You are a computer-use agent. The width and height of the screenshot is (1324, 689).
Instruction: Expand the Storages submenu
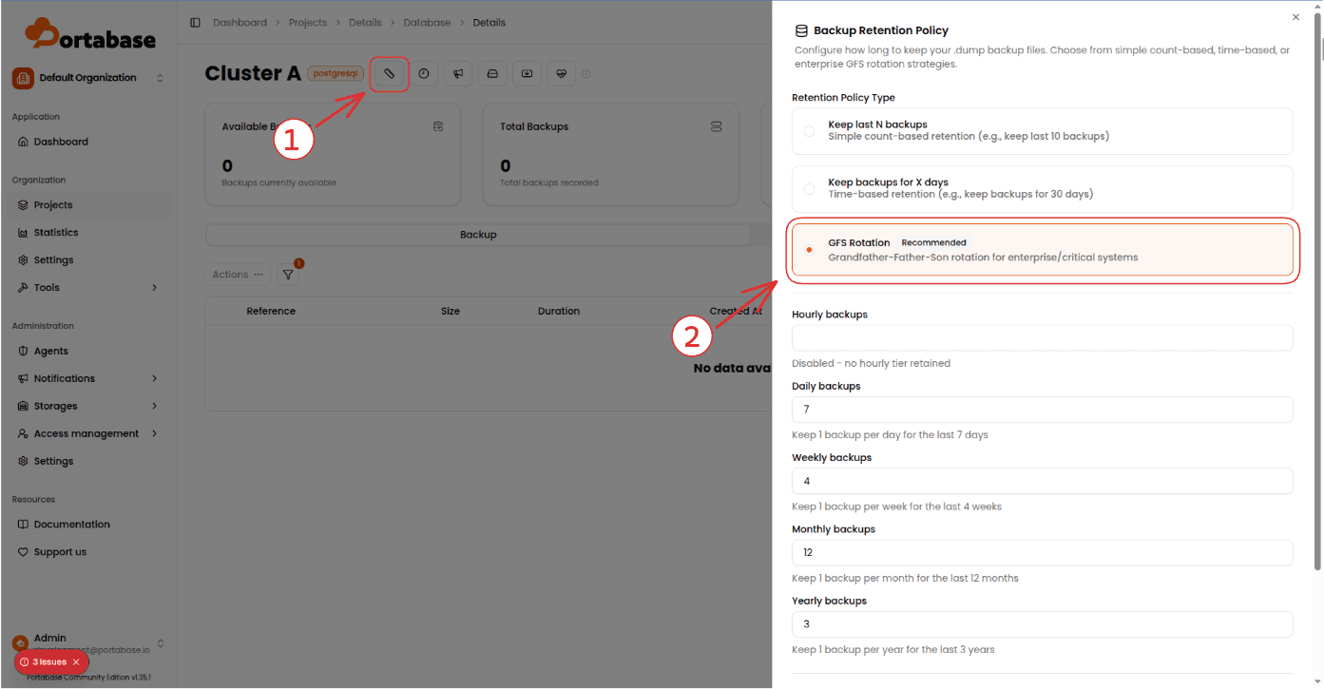(87, 406)
